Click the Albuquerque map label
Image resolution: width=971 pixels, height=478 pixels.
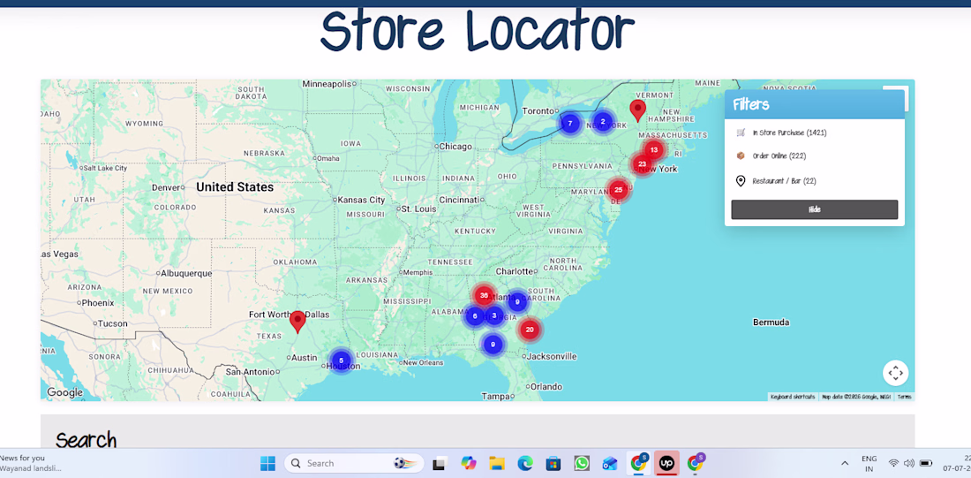186,273
